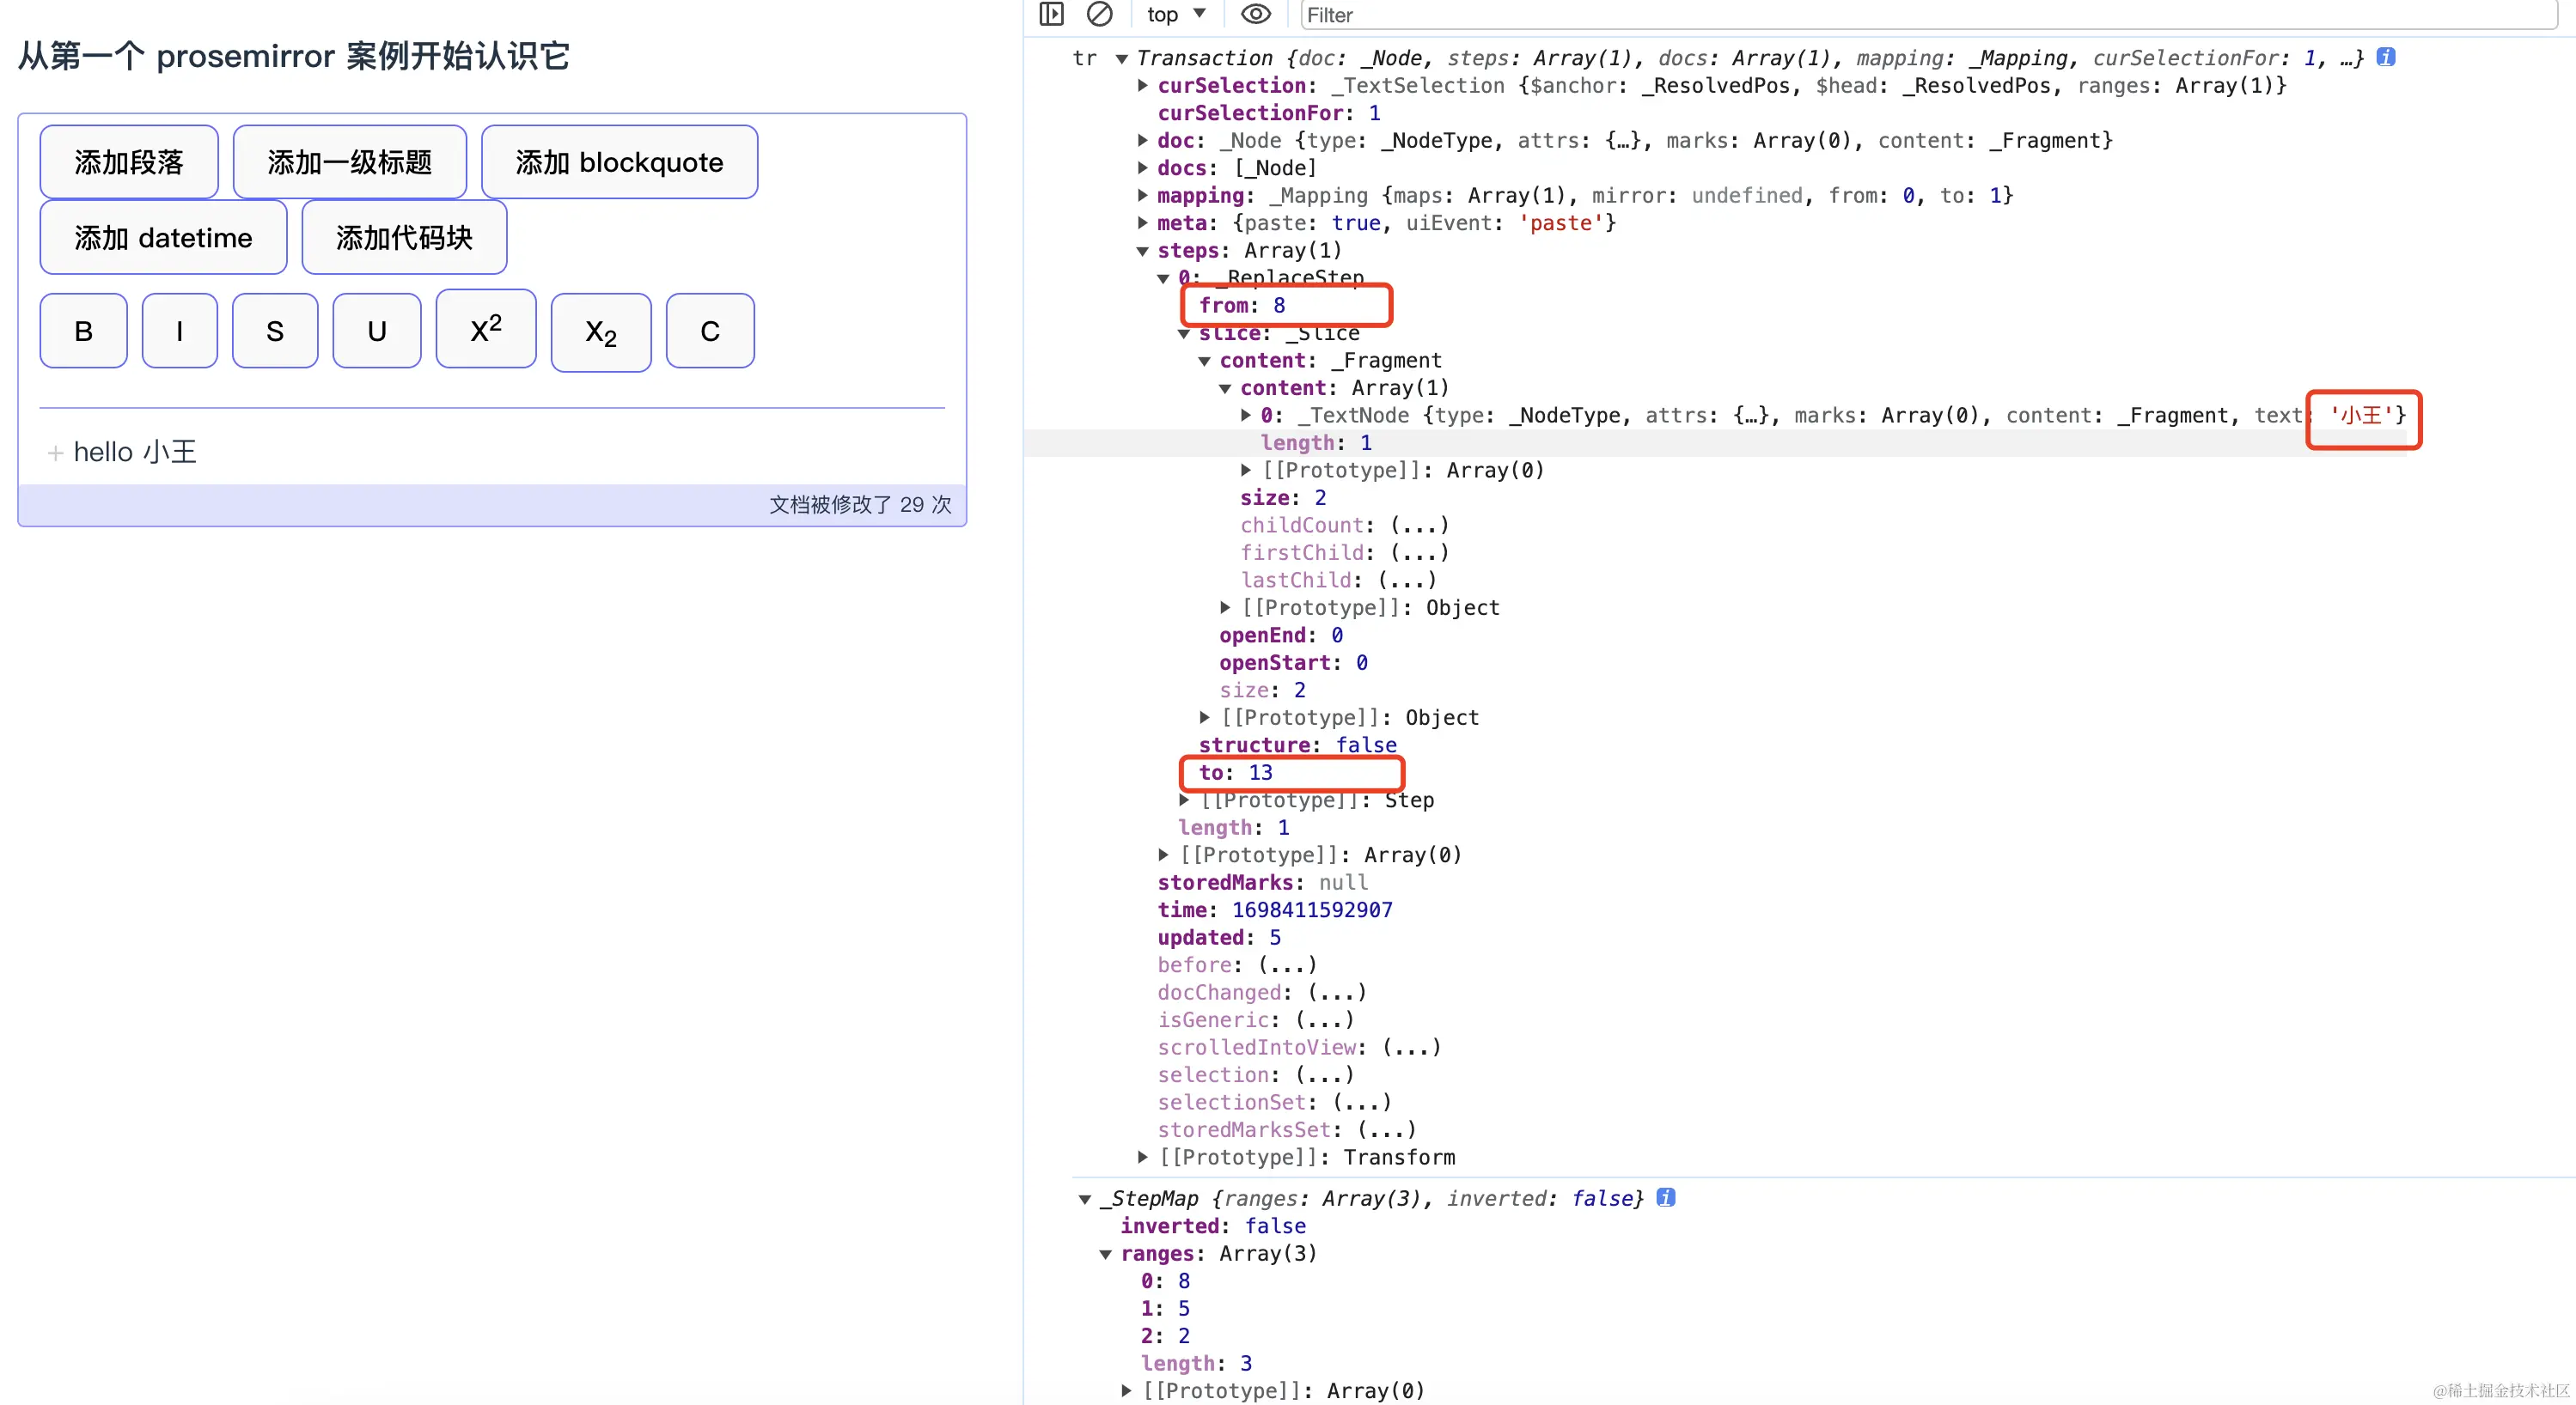The image size is (2576, 1405).
Task: Open live expression eye icon
Action: tap(1255, 14)
